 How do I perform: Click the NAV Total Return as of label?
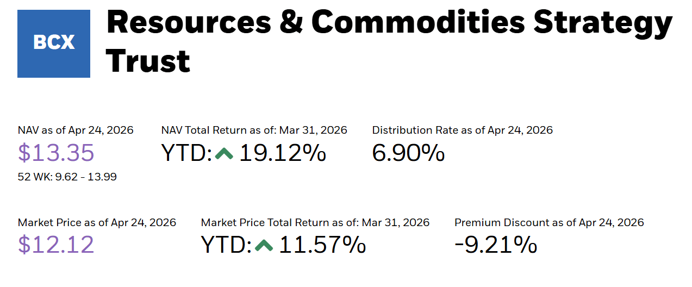254,130
